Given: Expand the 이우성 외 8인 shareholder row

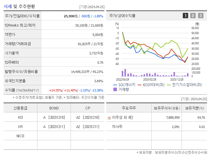Looking at the screenshot, I should click(109, 118).
